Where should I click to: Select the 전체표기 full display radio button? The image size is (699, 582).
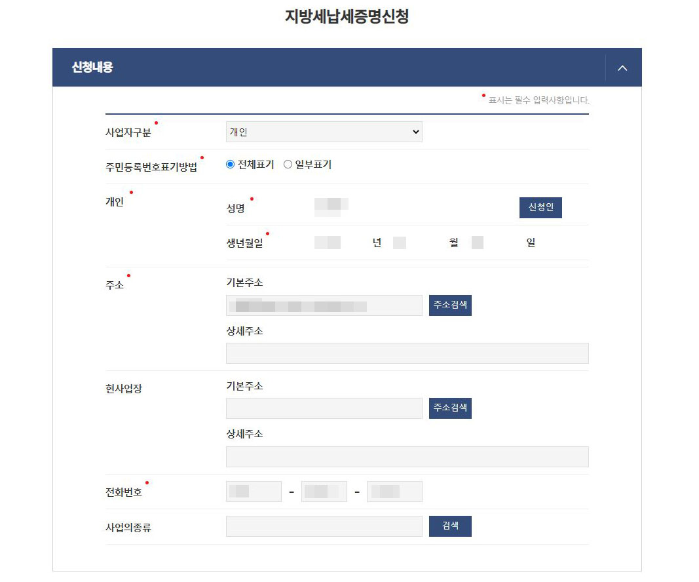(230, 164)
